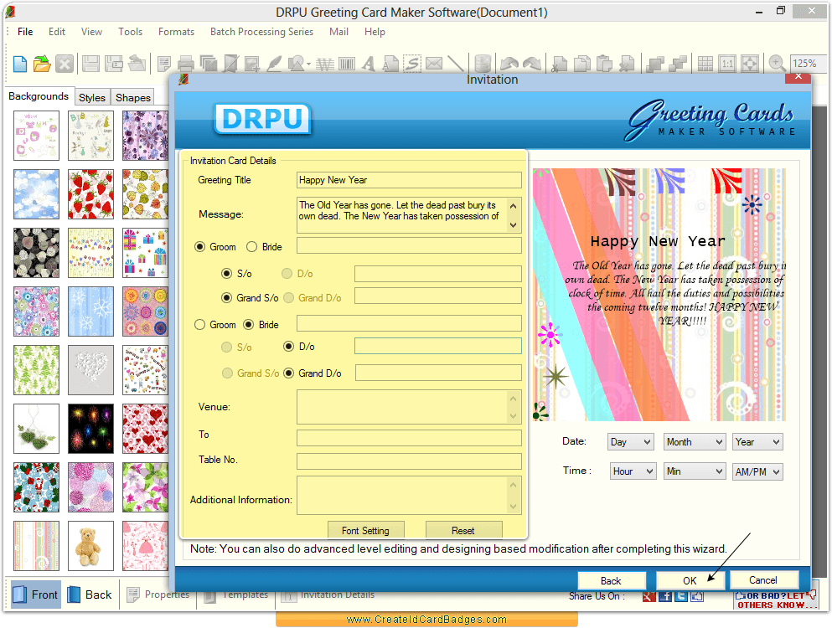Click the Venue text box
The width and height of the screenshot is (832, 628).
409,407
